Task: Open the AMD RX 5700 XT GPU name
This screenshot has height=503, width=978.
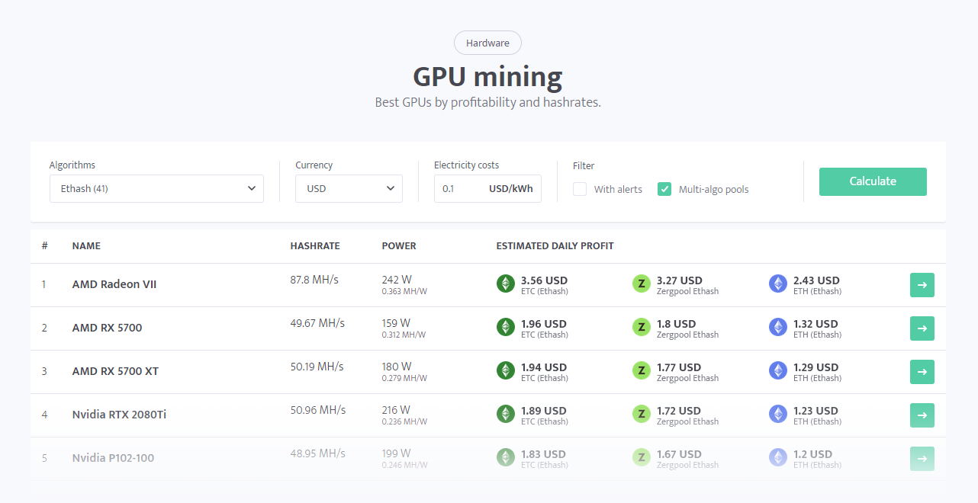Action: click(115, 371)
